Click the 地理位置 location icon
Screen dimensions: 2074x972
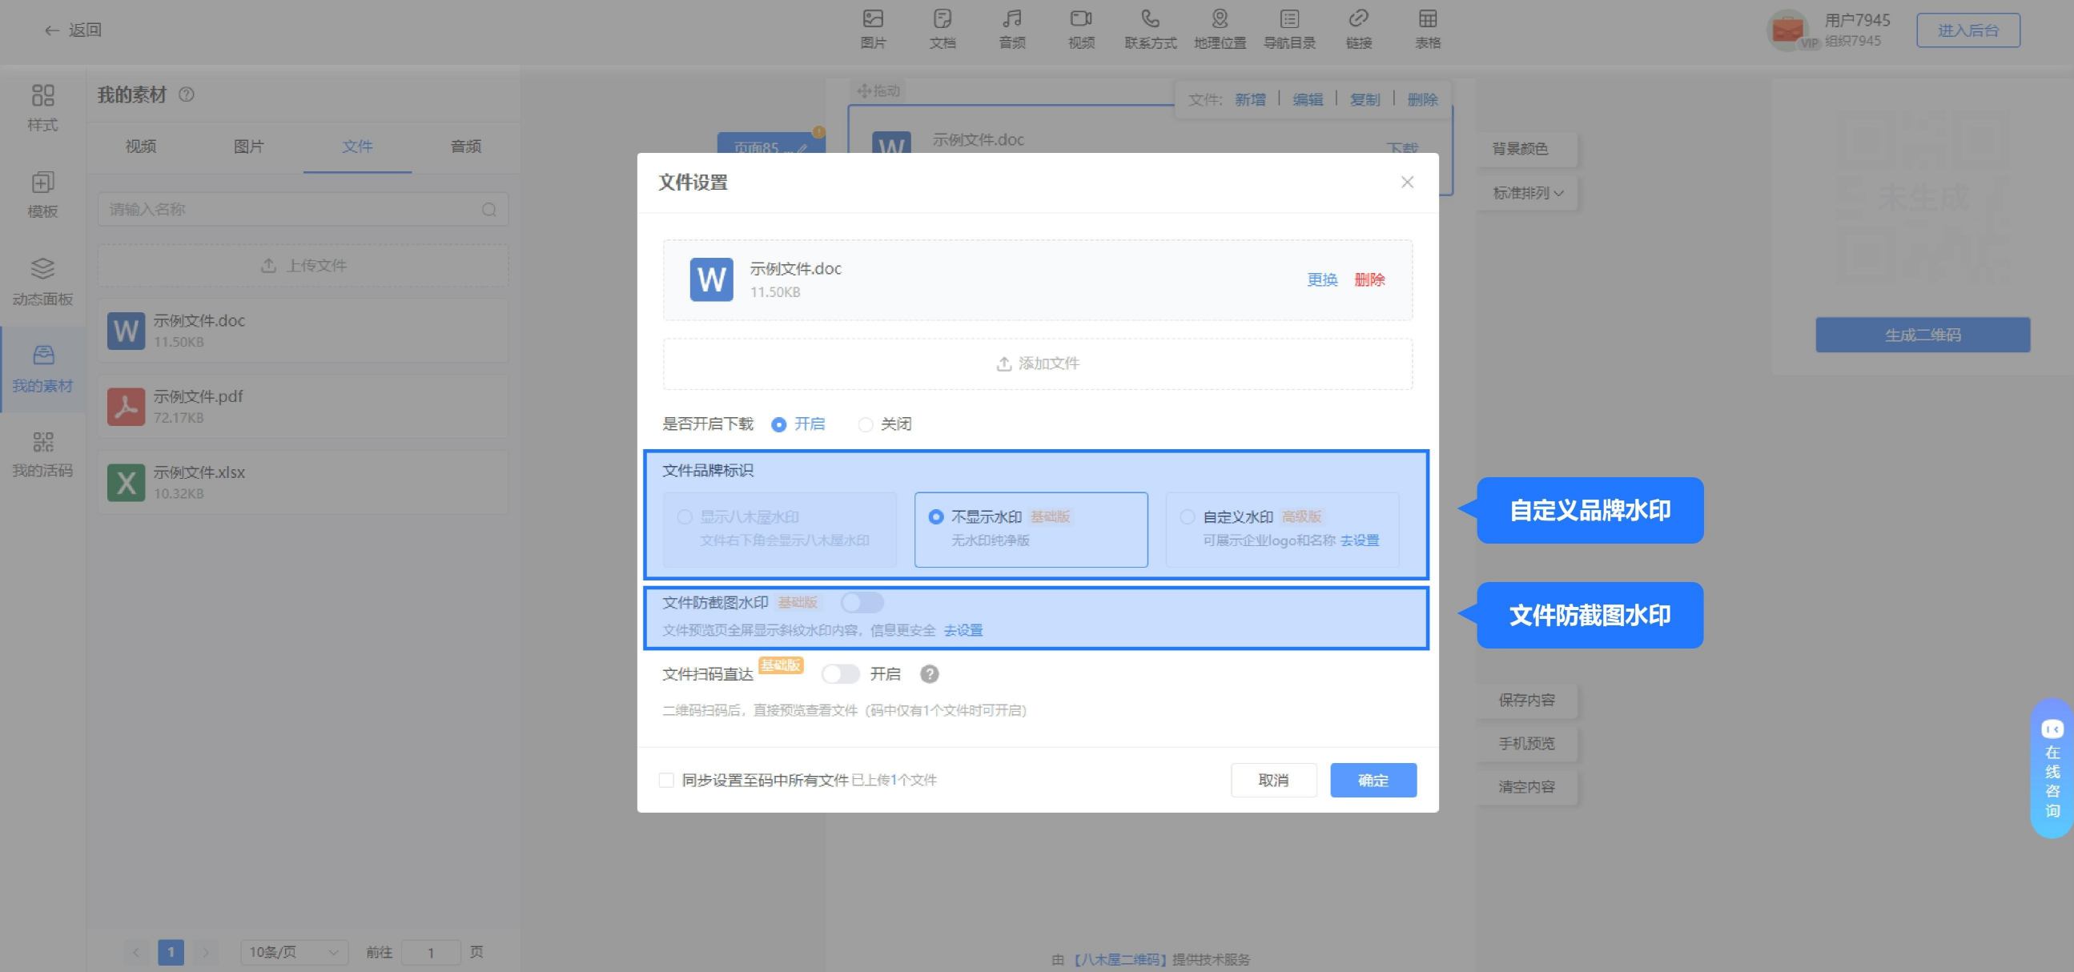tap(1220, 18)
